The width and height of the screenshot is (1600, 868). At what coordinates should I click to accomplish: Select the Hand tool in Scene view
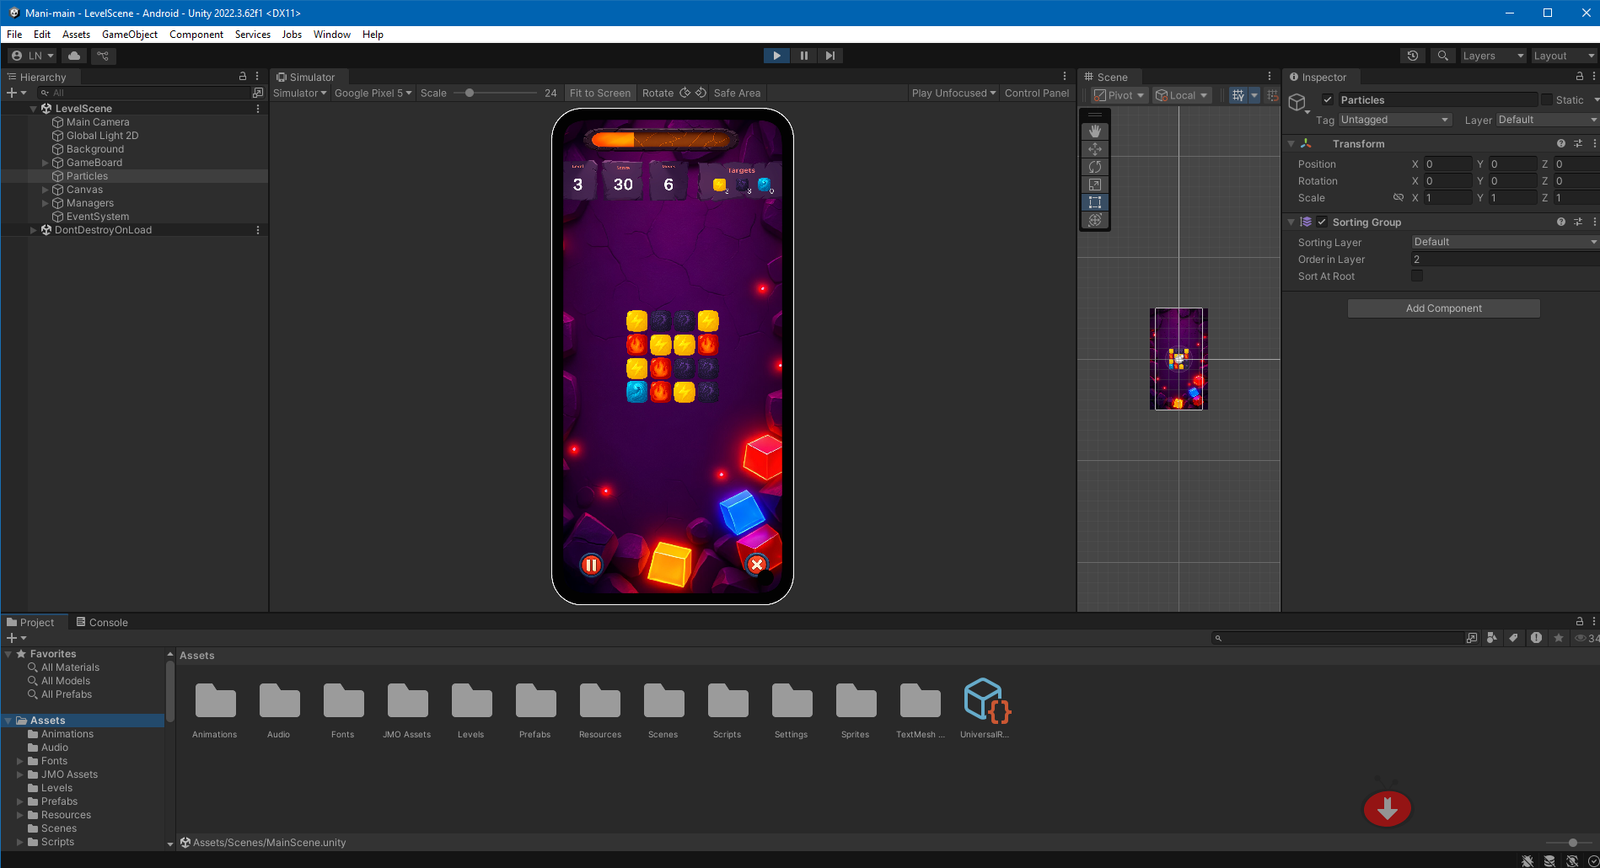coord(1094,131)
